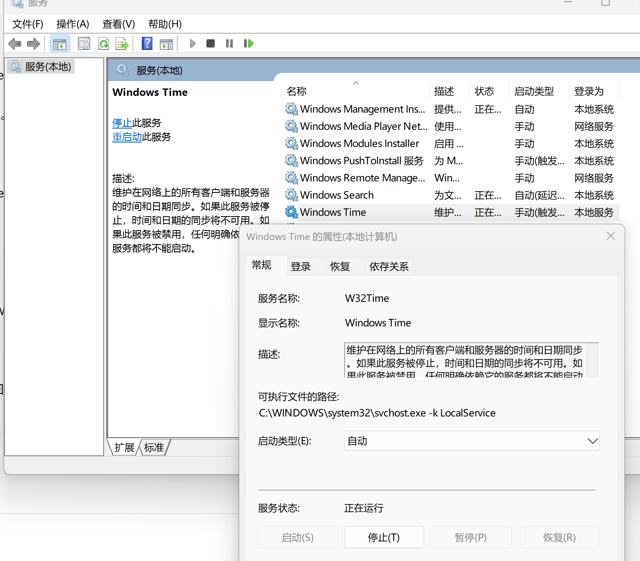Image resolution: width=640 pixels, height=561 pixels.
Task: Select the Windows Search service row
Action: click(x=452, y=195)
